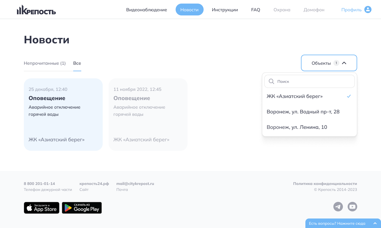Open the Домофон menu item
The height and width of the screenshot is (228, 381).
click(314, 9)
